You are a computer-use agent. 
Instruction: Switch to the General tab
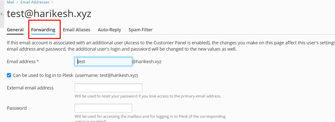tap(15, 30)
